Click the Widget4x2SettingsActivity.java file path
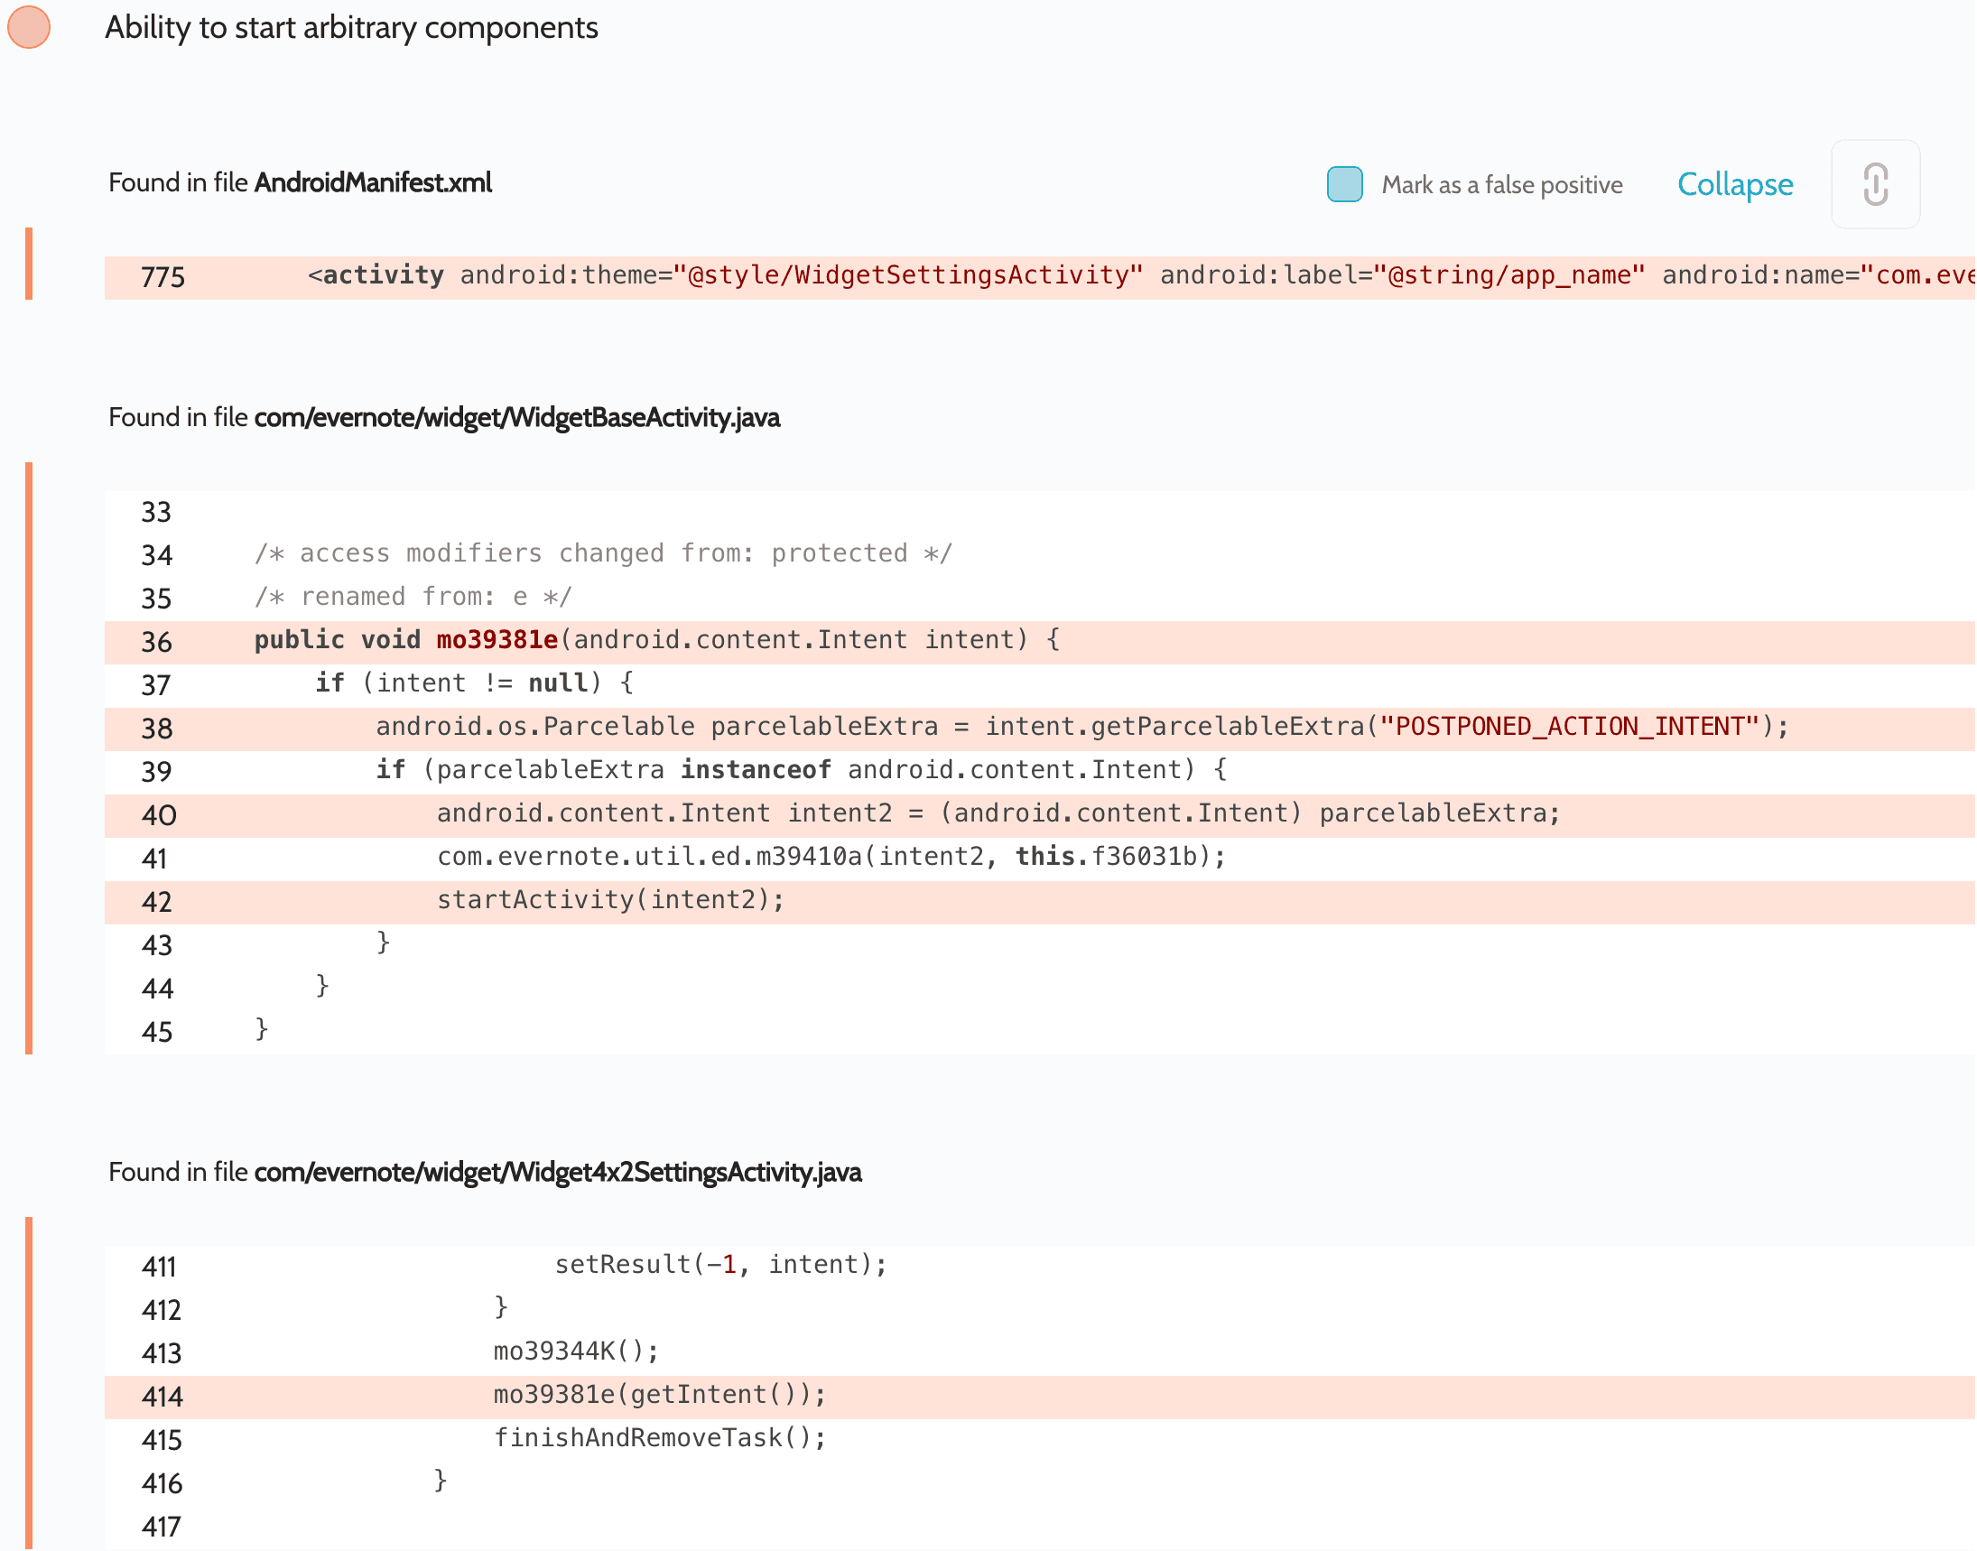 [558, 1173]
